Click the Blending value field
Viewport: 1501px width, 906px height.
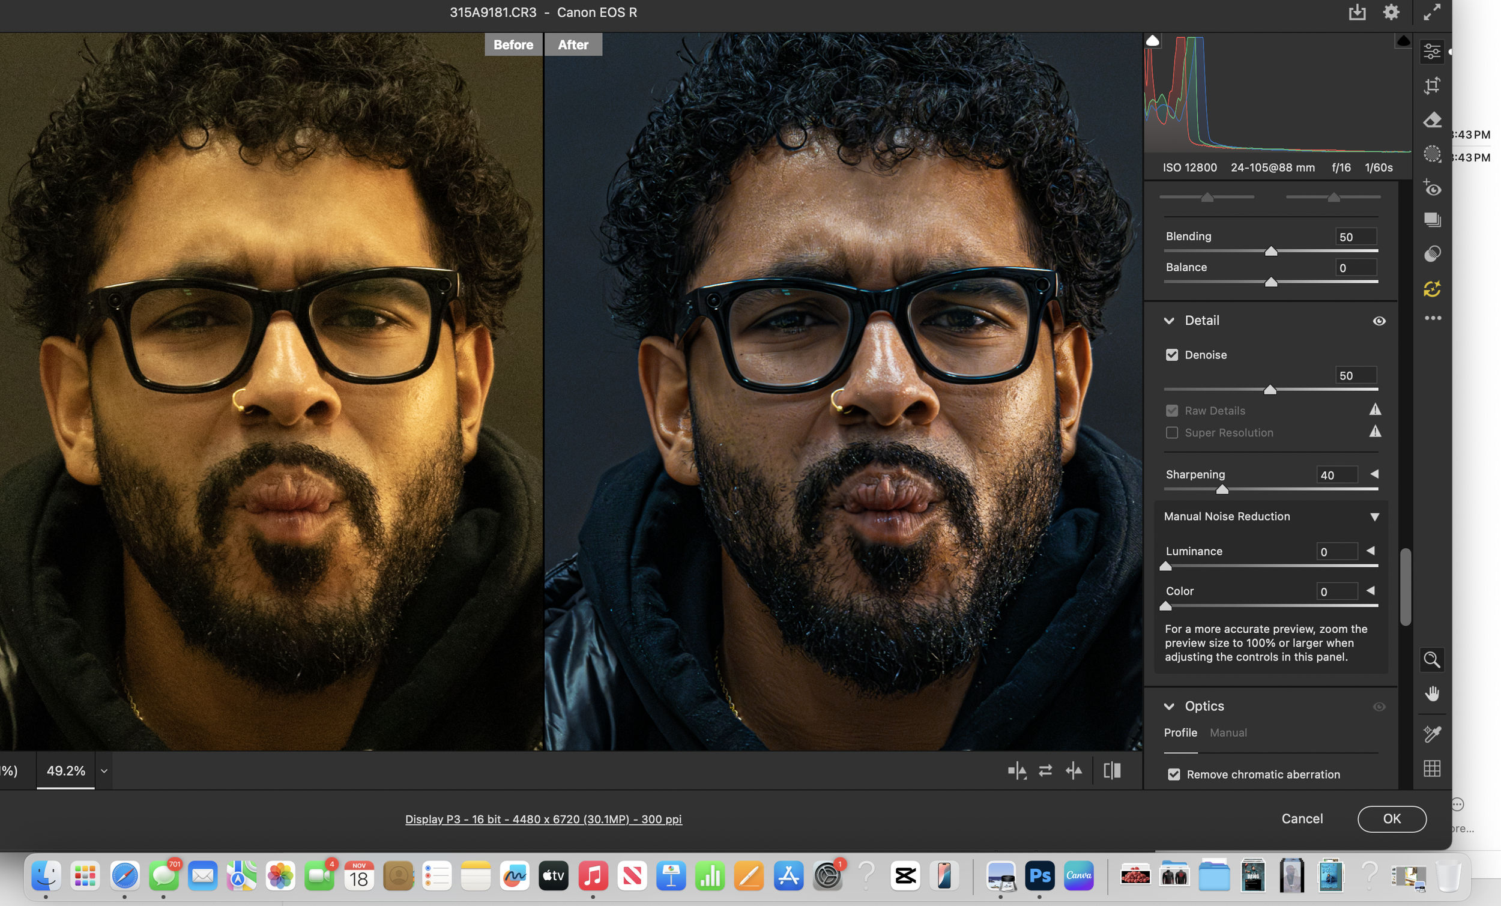click(x=1356, y=237)
